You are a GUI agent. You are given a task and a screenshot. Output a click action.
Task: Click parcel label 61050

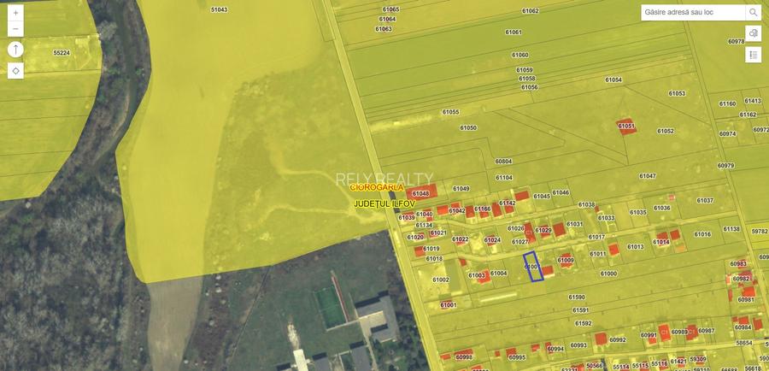click(468, 127)
